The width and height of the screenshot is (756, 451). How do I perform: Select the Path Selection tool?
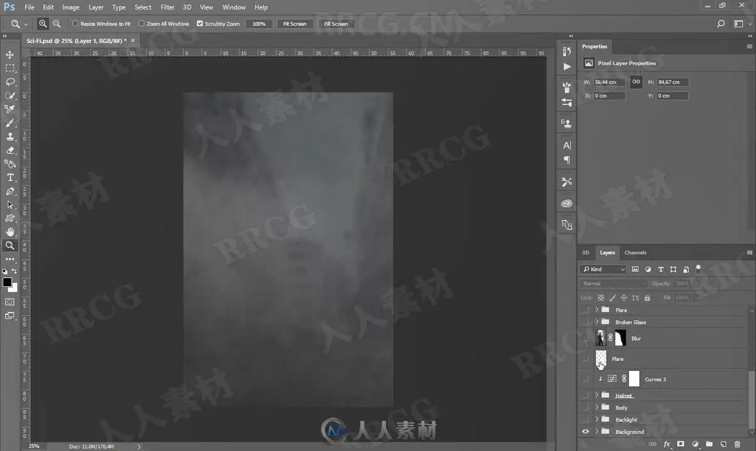pos(10,205)
